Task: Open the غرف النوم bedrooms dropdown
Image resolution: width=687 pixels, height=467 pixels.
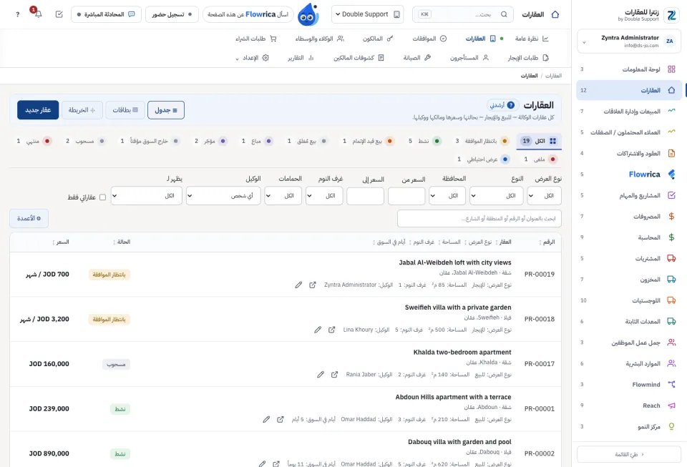Action: point(324,196)
